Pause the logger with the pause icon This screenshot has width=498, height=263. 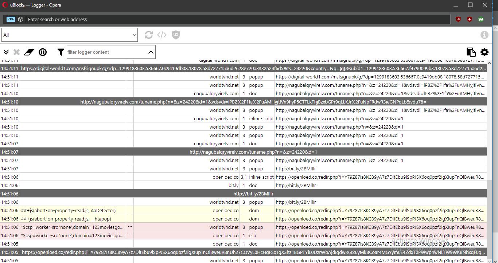43,52
